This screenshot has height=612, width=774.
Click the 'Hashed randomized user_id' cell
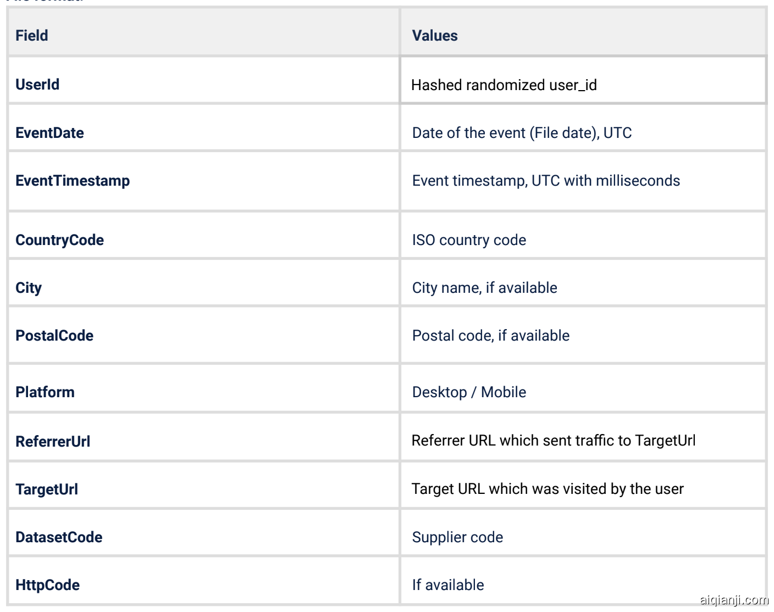pyautogui.click(x=504, y=85)
